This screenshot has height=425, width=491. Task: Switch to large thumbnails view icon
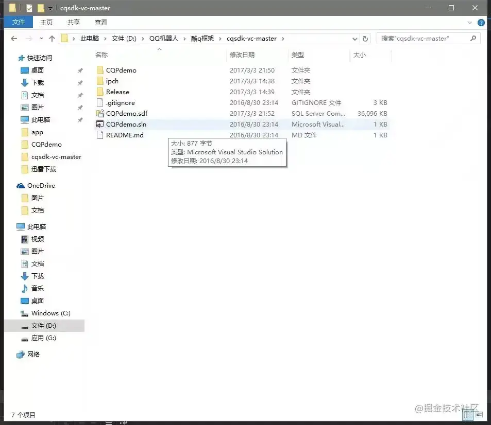[479, 415]
